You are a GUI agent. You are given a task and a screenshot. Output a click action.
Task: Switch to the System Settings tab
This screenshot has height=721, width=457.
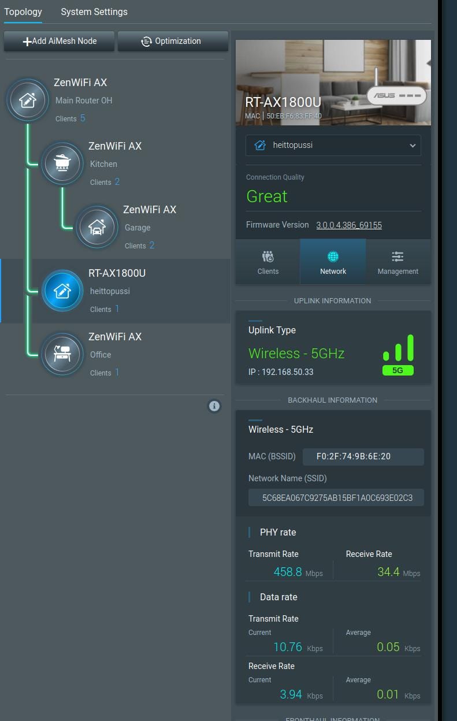pos(94,12)
